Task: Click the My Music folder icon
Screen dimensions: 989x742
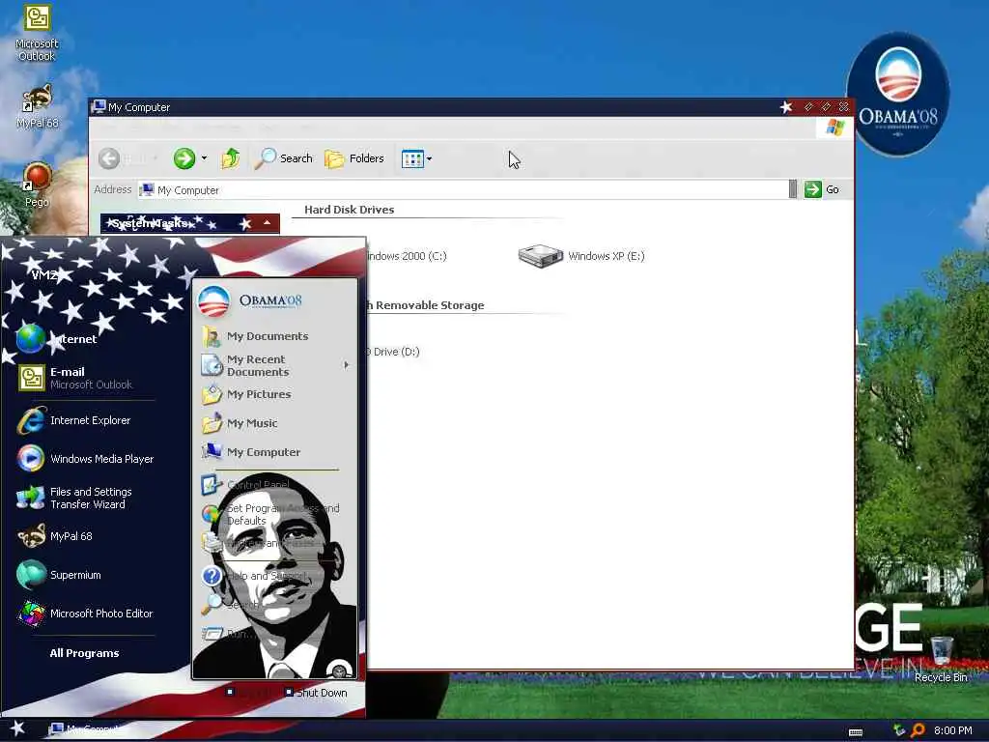Action: 212,423
